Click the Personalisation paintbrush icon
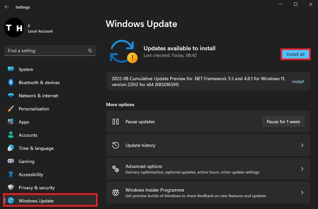The image size is (318, 209). (x=11, y=109)
